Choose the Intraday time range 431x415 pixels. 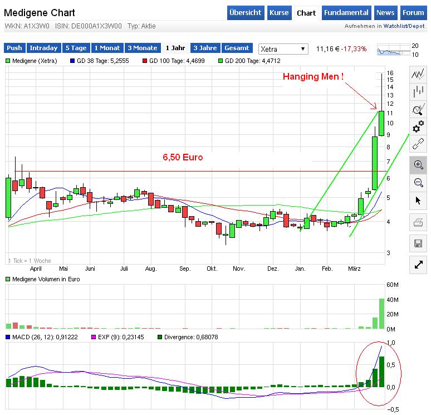coord(43,48)
